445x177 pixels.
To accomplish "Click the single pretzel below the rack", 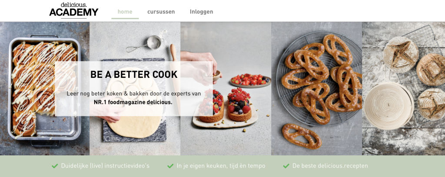I will (302, 136).
